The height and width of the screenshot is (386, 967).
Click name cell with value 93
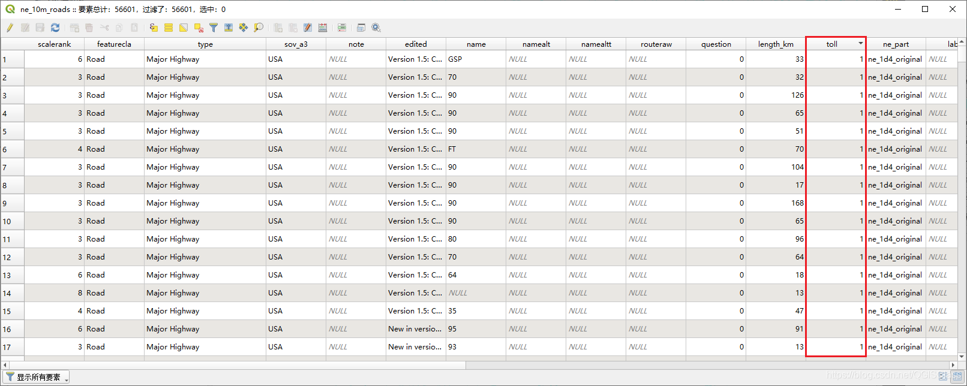tap(476, 347)
